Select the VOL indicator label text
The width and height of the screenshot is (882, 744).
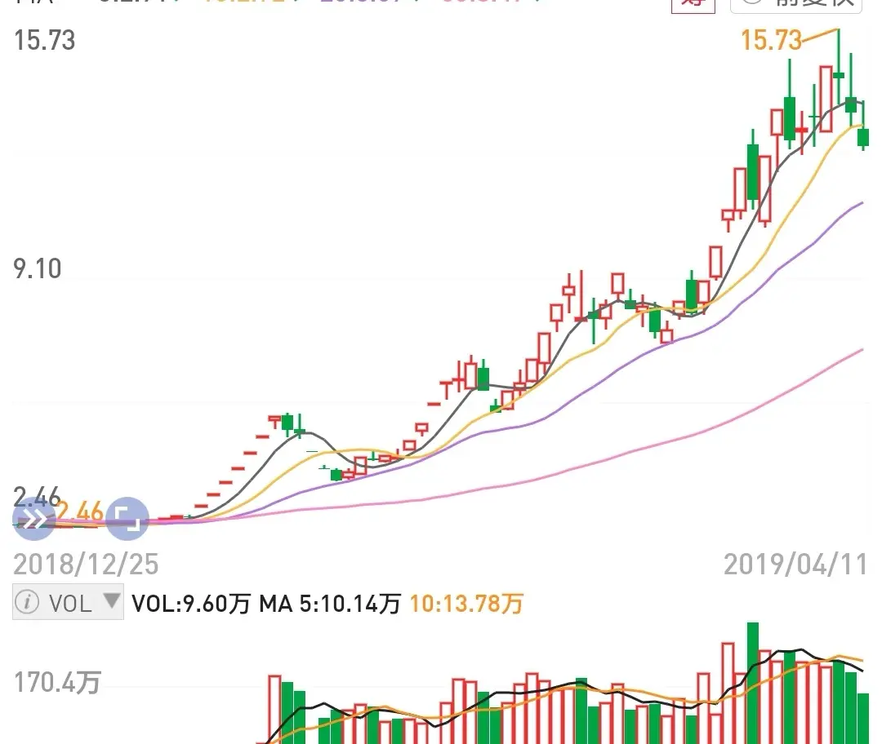70,604
